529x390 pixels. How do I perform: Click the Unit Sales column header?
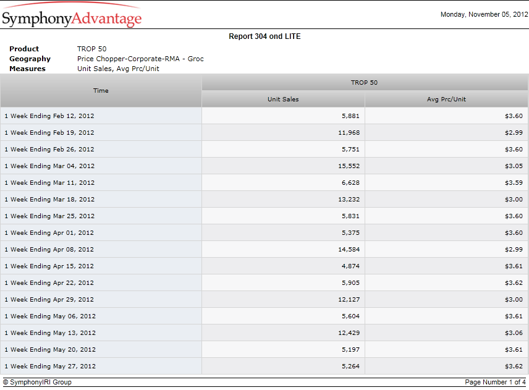[283, 99]
